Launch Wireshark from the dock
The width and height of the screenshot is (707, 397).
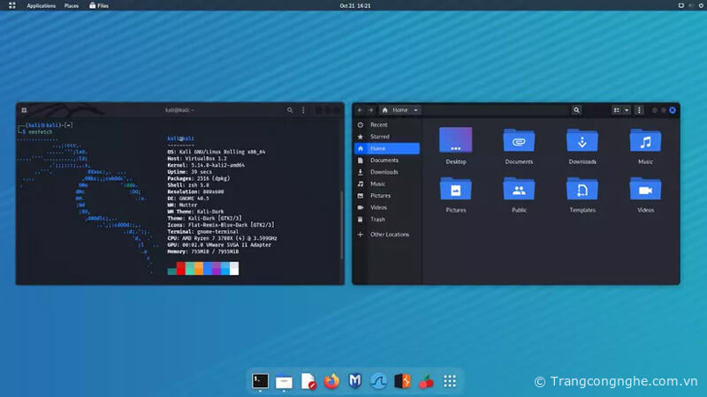(x=378, y=381)
